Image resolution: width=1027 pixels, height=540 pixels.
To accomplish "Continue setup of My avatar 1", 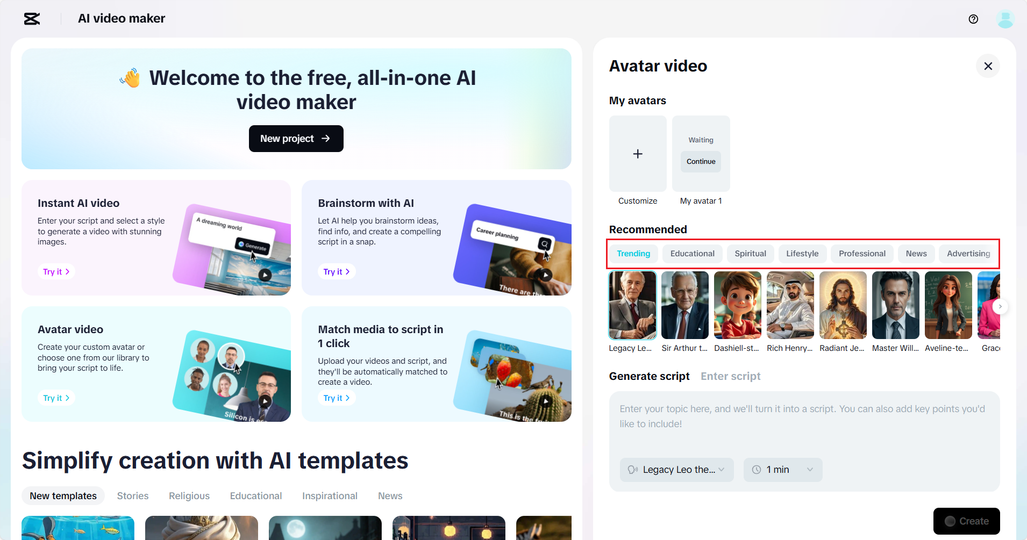I will tap(700, 161).
